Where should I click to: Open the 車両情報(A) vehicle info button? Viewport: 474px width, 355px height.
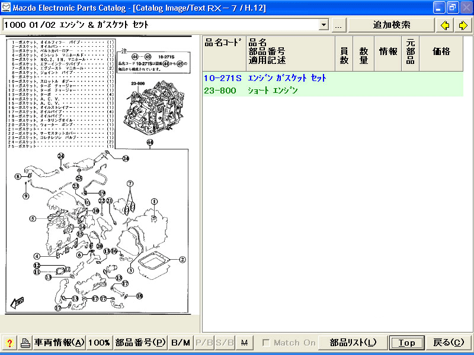pos(59,343)
